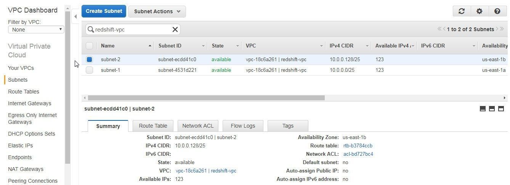
Task: Check the subnet-1 row checkbox
Action: click(x=89, y=70)
